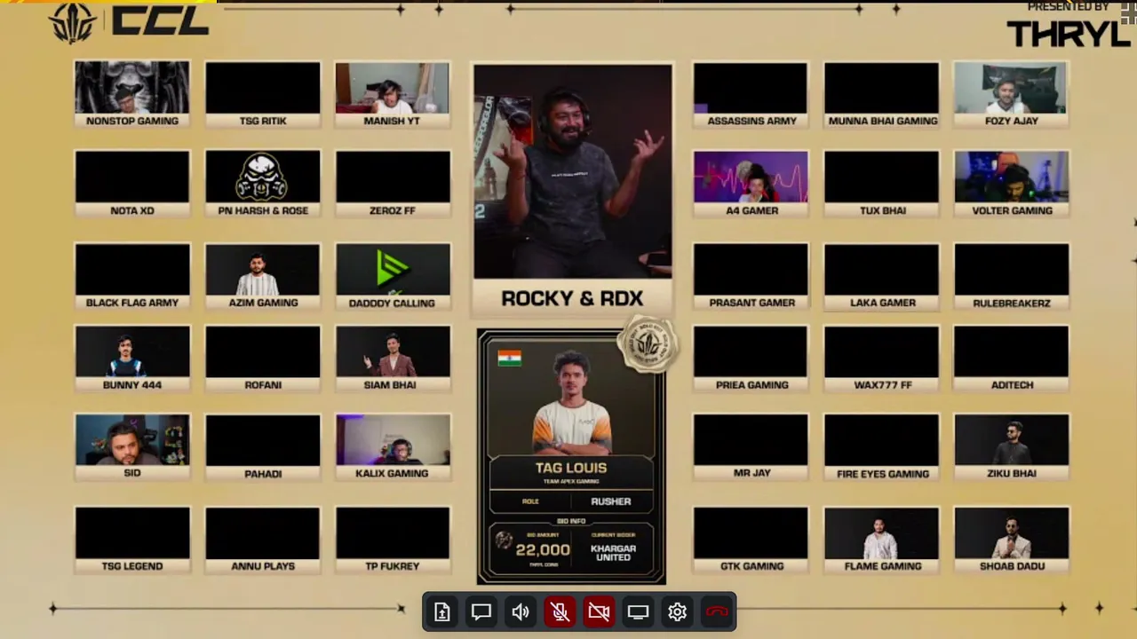Click the Pahadi tile

coord(263,447)
